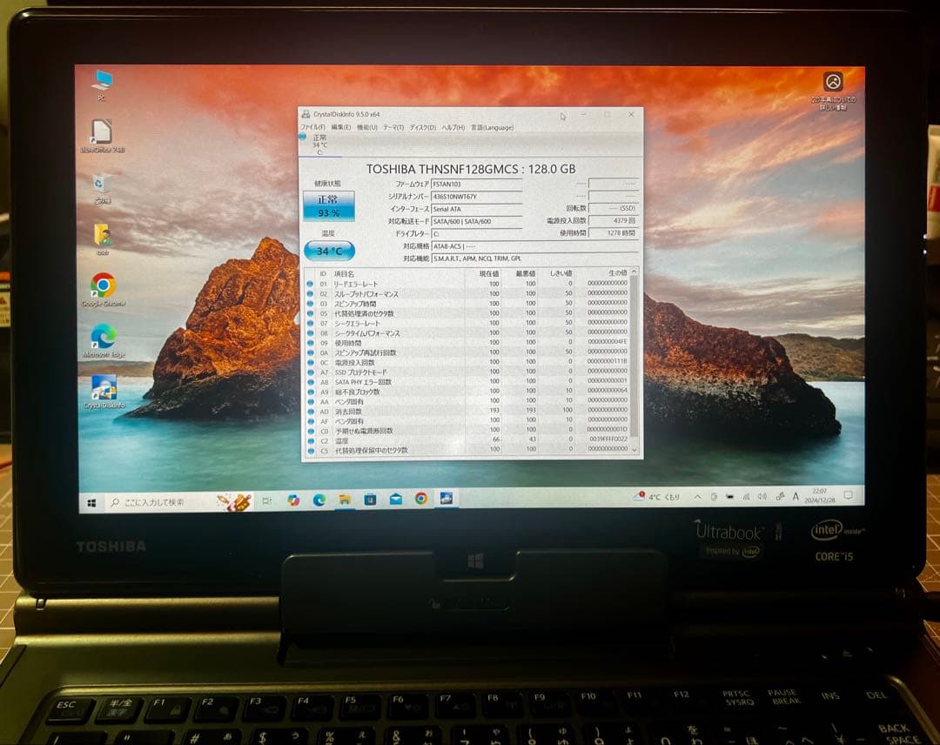The height and width of the screenshot is (745, 940).
Task: Open the user folder on the desktop
Action: click(x=104, y=233)
